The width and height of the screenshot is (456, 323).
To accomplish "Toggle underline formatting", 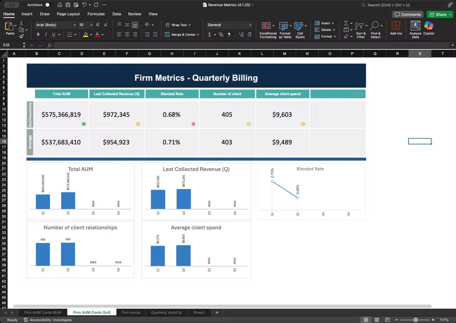I will (54, 35).
